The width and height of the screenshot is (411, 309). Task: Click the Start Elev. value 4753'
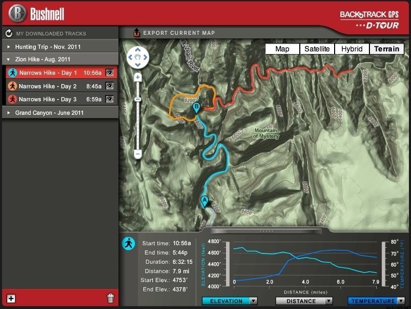pyautogui.click(x=180, y=280)
